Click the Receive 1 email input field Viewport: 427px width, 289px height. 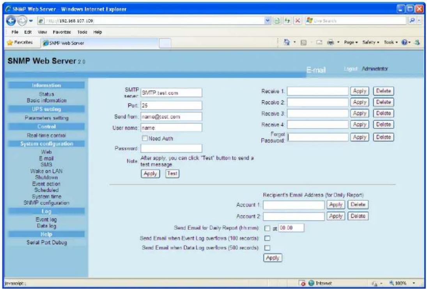(318, 92)
